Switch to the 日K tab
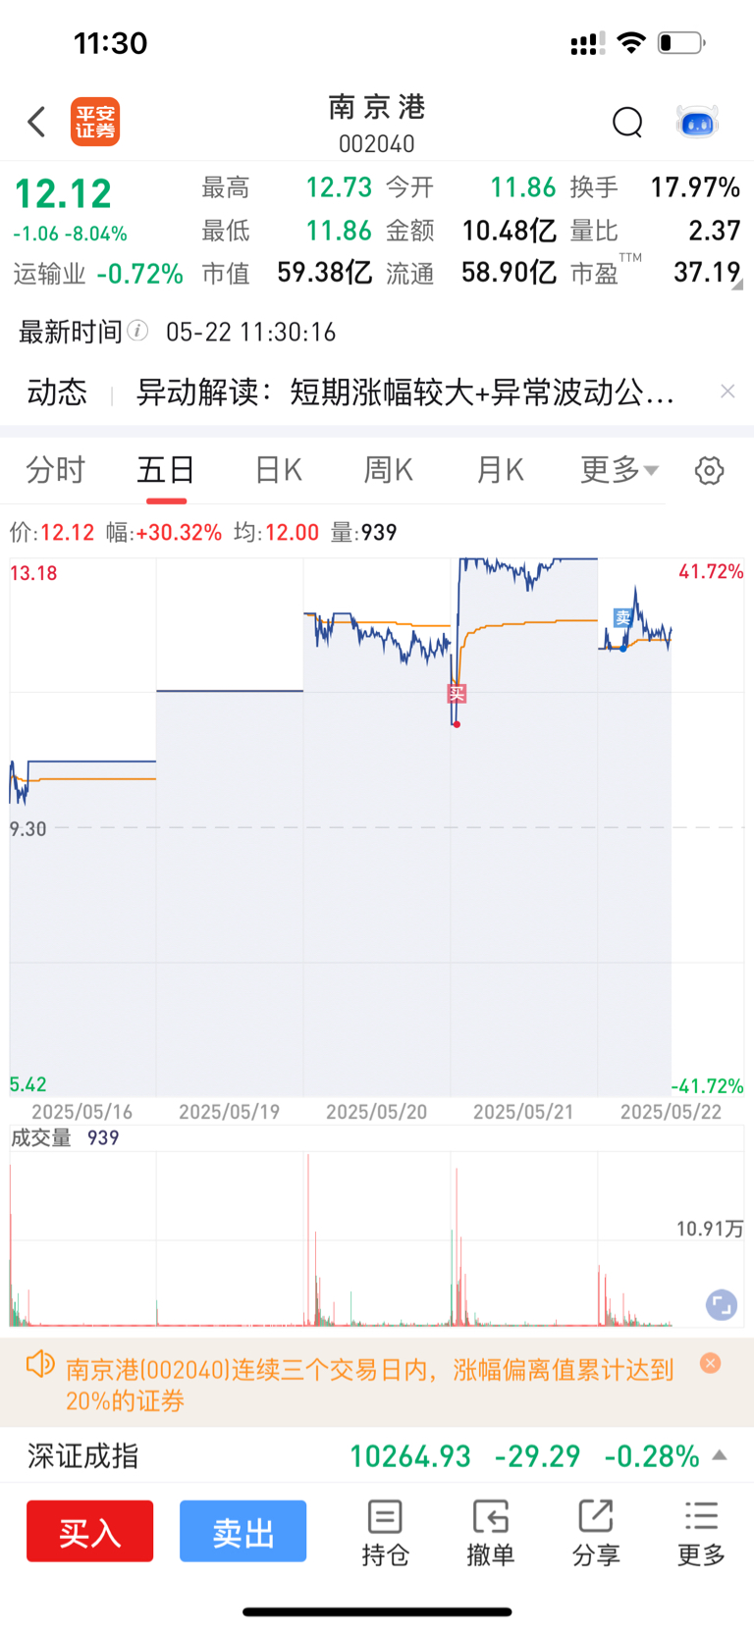 pyautogui.click(x=278, y=470)
